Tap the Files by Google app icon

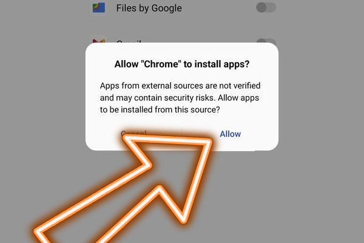tap(99, 8)
